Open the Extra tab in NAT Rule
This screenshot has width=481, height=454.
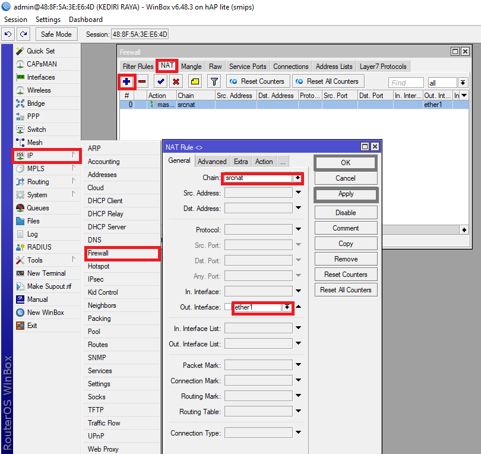241,162
